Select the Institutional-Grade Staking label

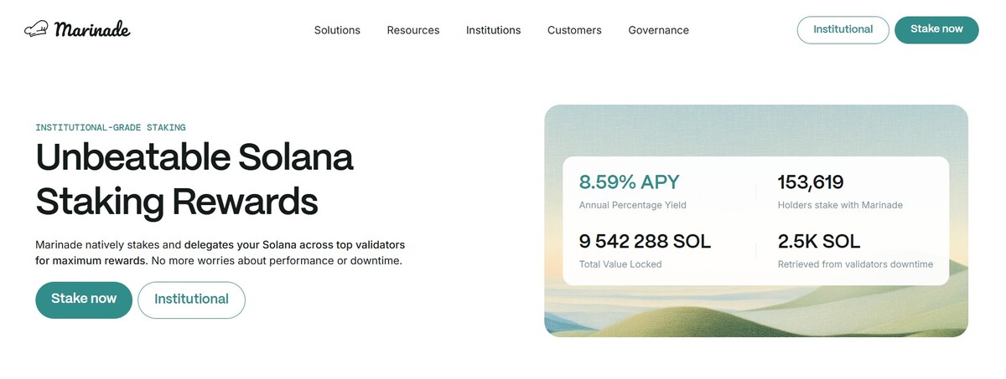111,128
